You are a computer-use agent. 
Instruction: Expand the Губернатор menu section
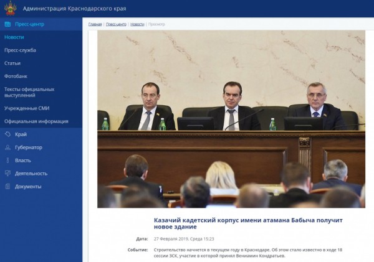[29, 147]
